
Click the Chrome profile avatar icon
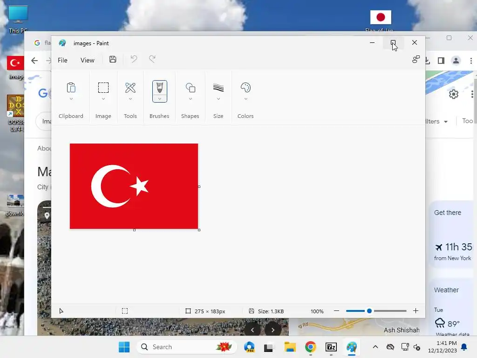point(456,61)
